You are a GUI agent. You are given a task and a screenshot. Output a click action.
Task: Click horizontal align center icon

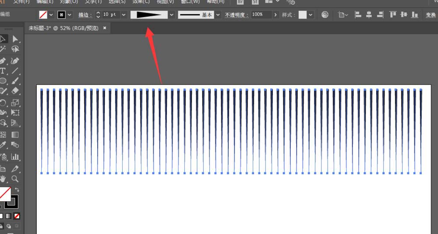click(x=369, y=14)
